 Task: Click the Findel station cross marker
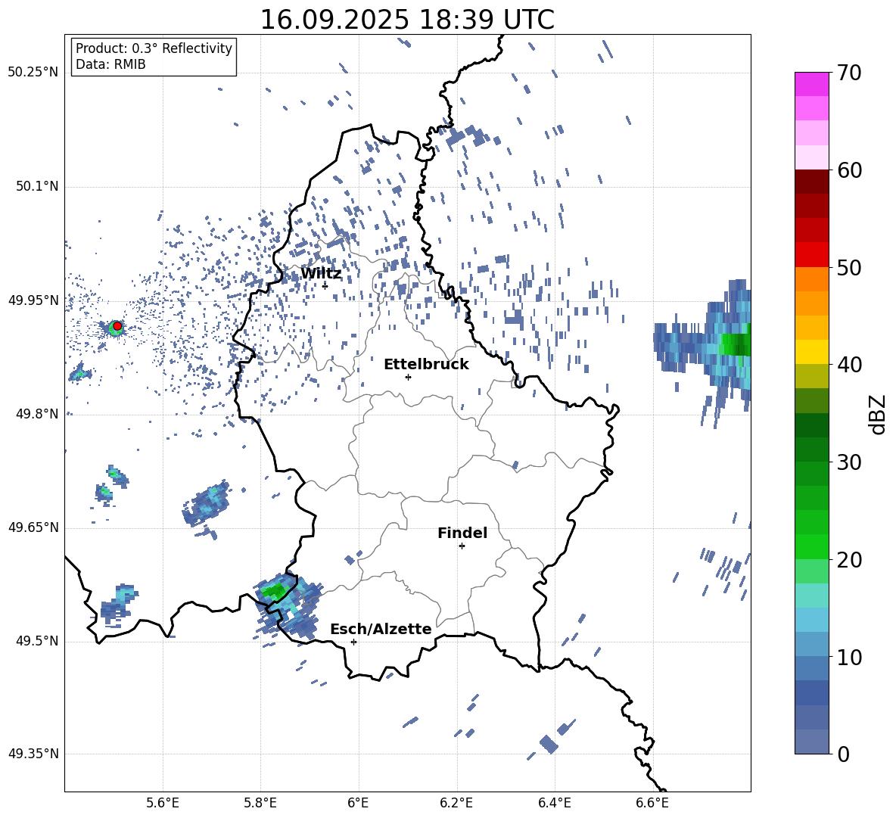[462, 546]
